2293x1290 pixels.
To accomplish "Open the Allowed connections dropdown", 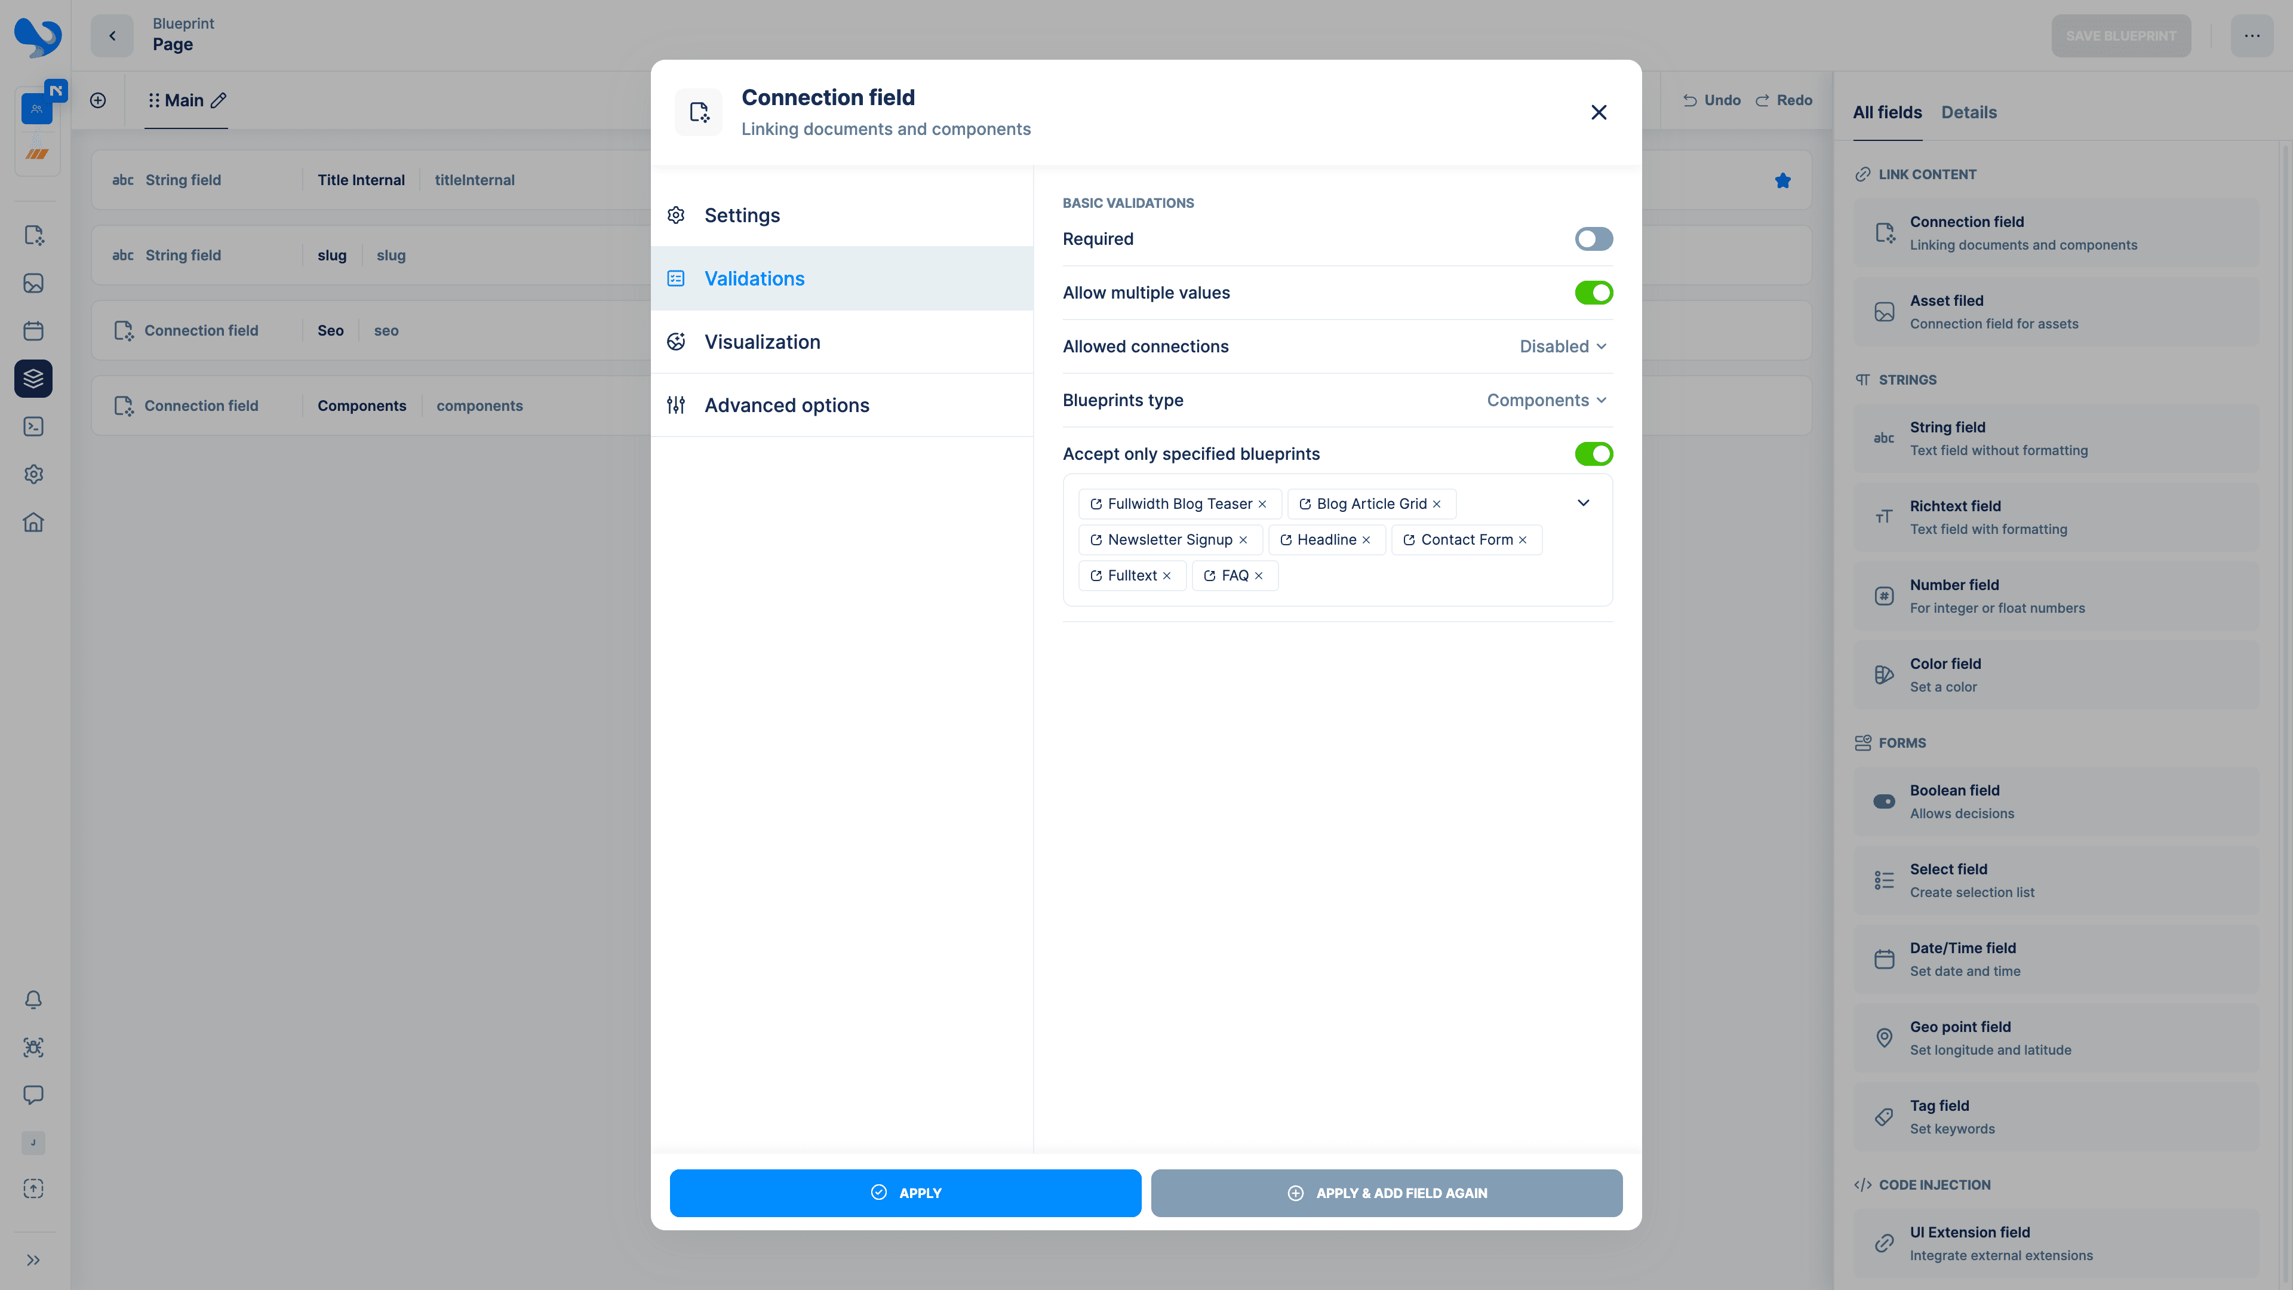I will (x=1562, y=346).
